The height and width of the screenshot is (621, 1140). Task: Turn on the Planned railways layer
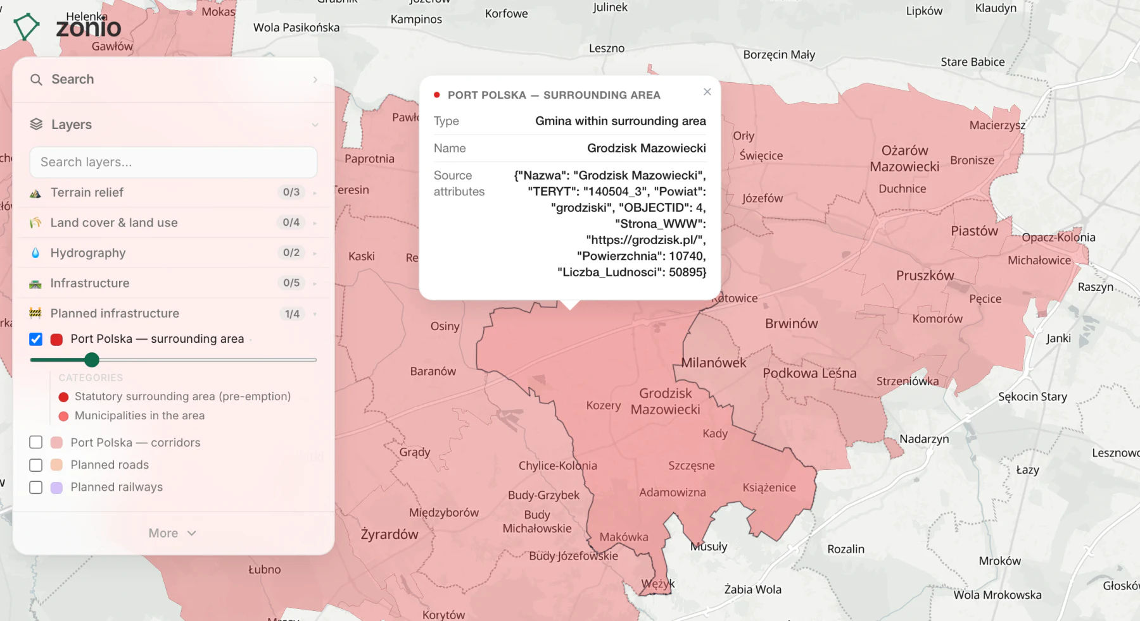coord(36,488)
